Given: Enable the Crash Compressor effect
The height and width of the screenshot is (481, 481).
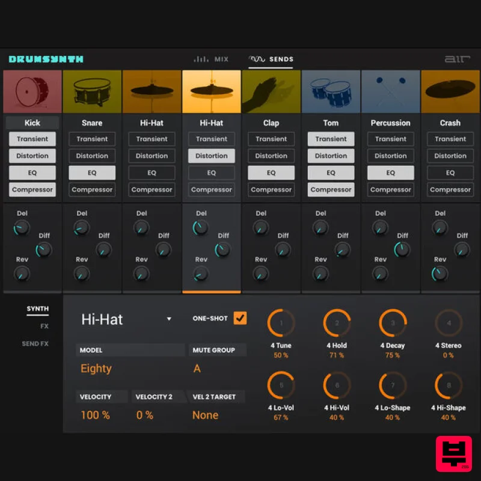Looking at the screenshot, I should pyautogui.click(x=450, y=189).
